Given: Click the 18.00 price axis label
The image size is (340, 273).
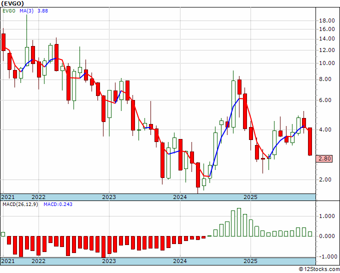Looking at the screenshot, I should (327, 21).
